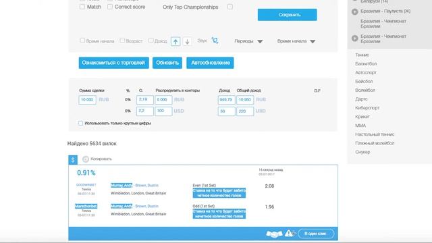The height and width of the screenshot is (243, 432).
Task: Check the Время начала sort checkbox
Action: (x=82, y=40)
